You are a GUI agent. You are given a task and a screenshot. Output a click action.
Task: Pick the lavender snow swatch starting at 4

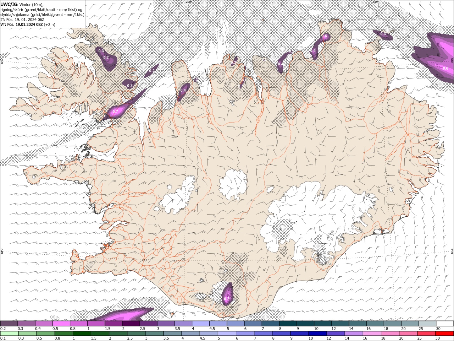tap(200, 324)
